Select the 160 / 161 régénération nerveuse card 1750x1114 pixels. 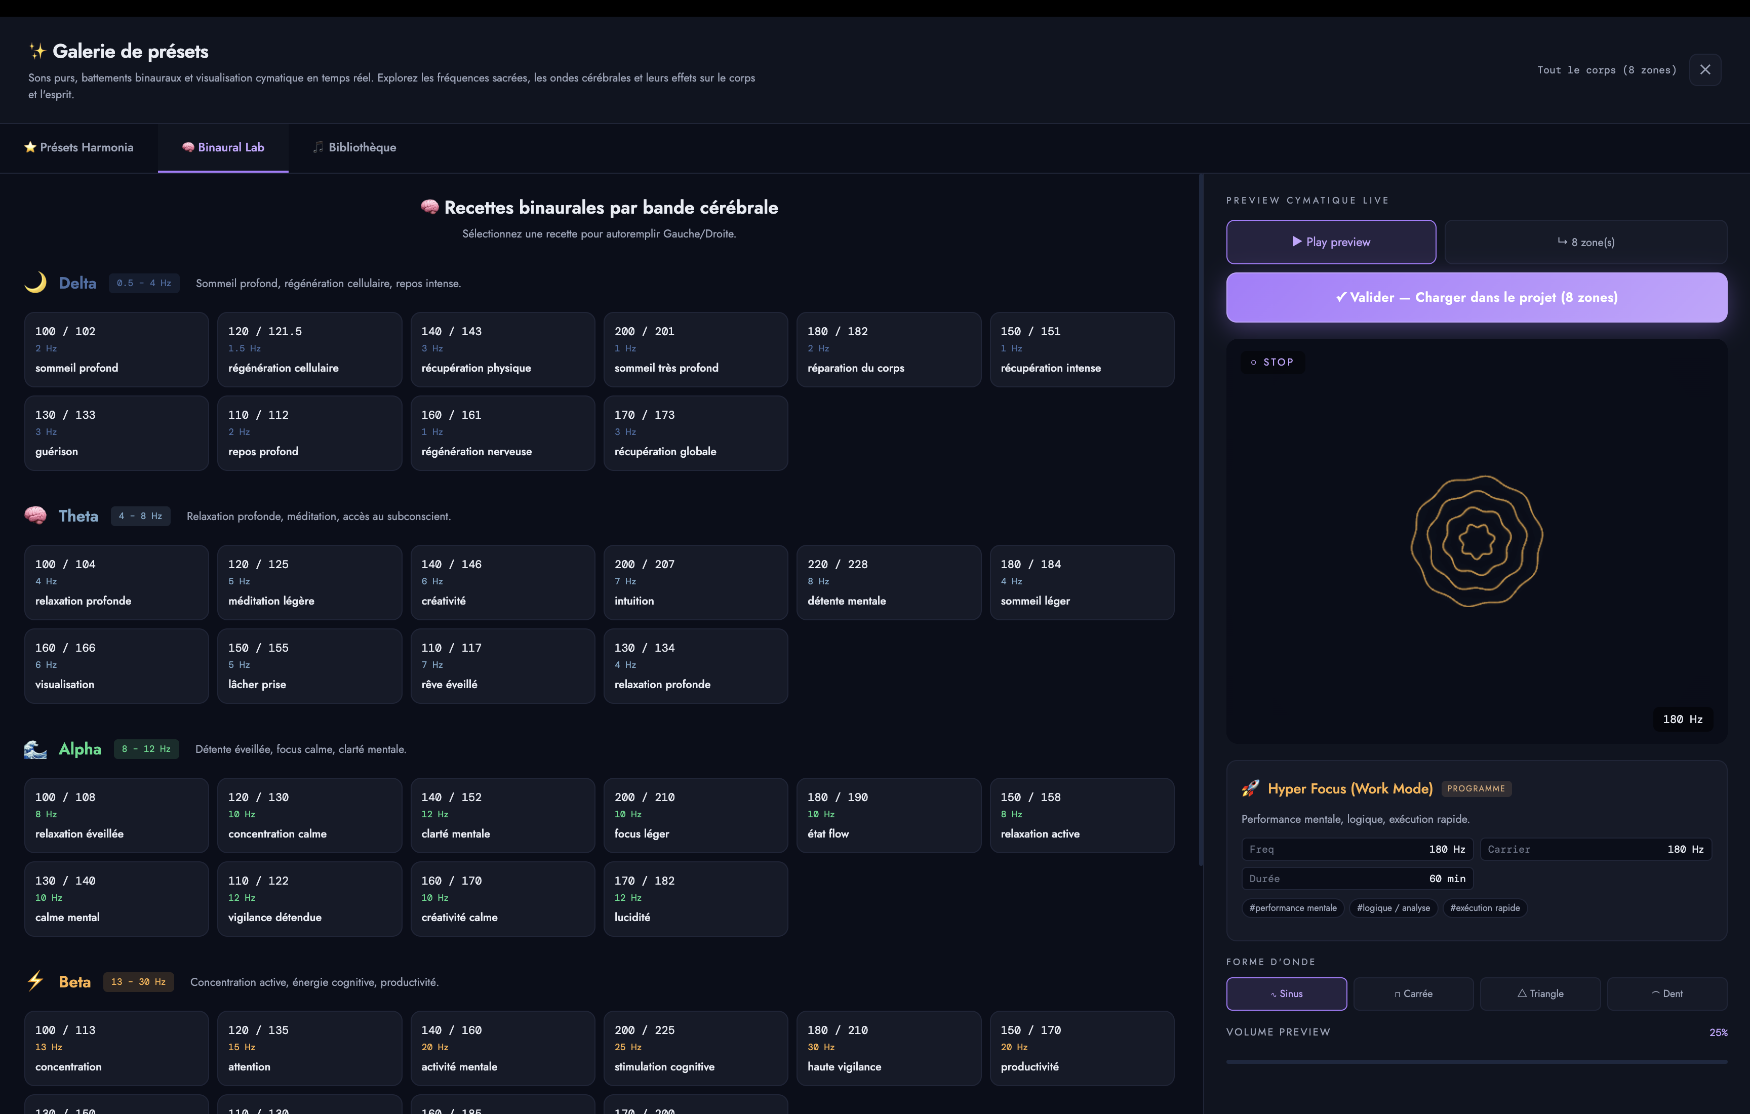tap(503, 433)
